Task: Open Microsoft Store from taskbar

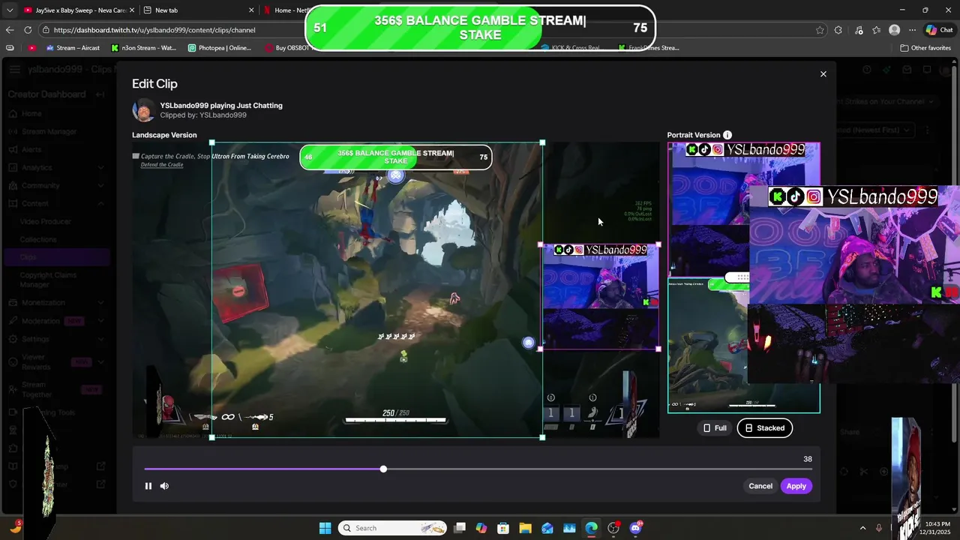Action: click(x=503, y=528)
